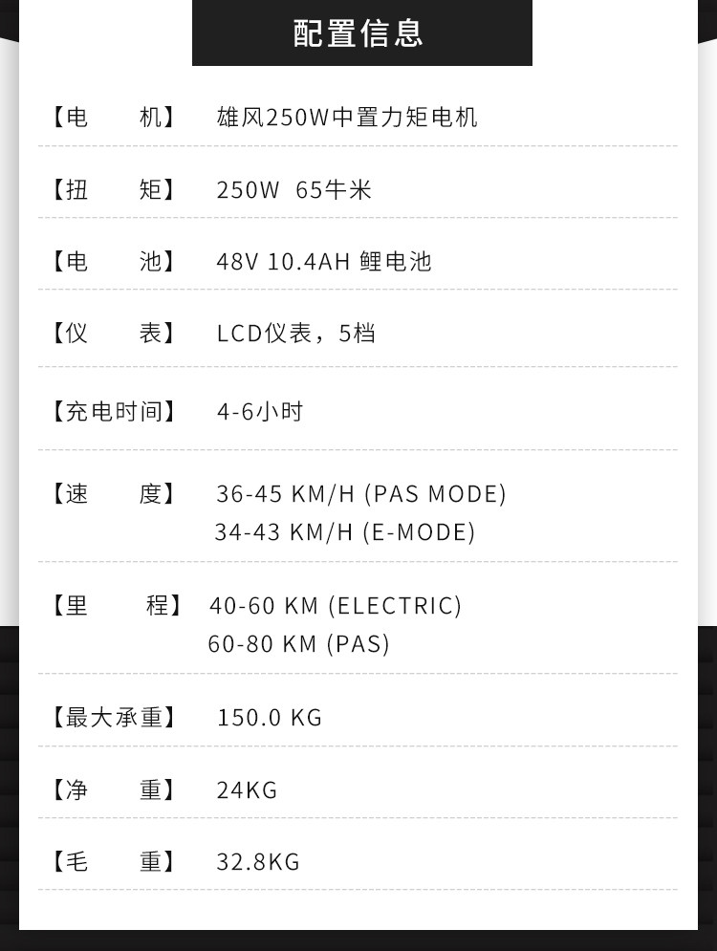
Task: Click the 48V 10.4AH 锂电池 text
Action: [324, 261]
